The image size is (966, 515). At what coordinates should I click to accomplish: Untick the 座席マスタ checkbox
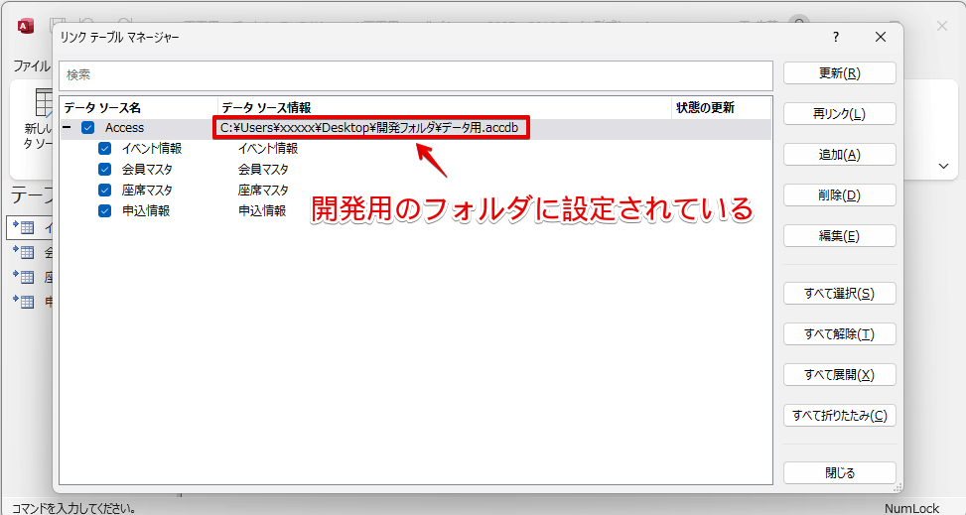104,191
